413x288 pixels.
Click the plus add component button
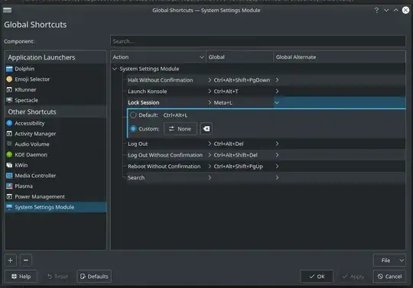[11, 260]
